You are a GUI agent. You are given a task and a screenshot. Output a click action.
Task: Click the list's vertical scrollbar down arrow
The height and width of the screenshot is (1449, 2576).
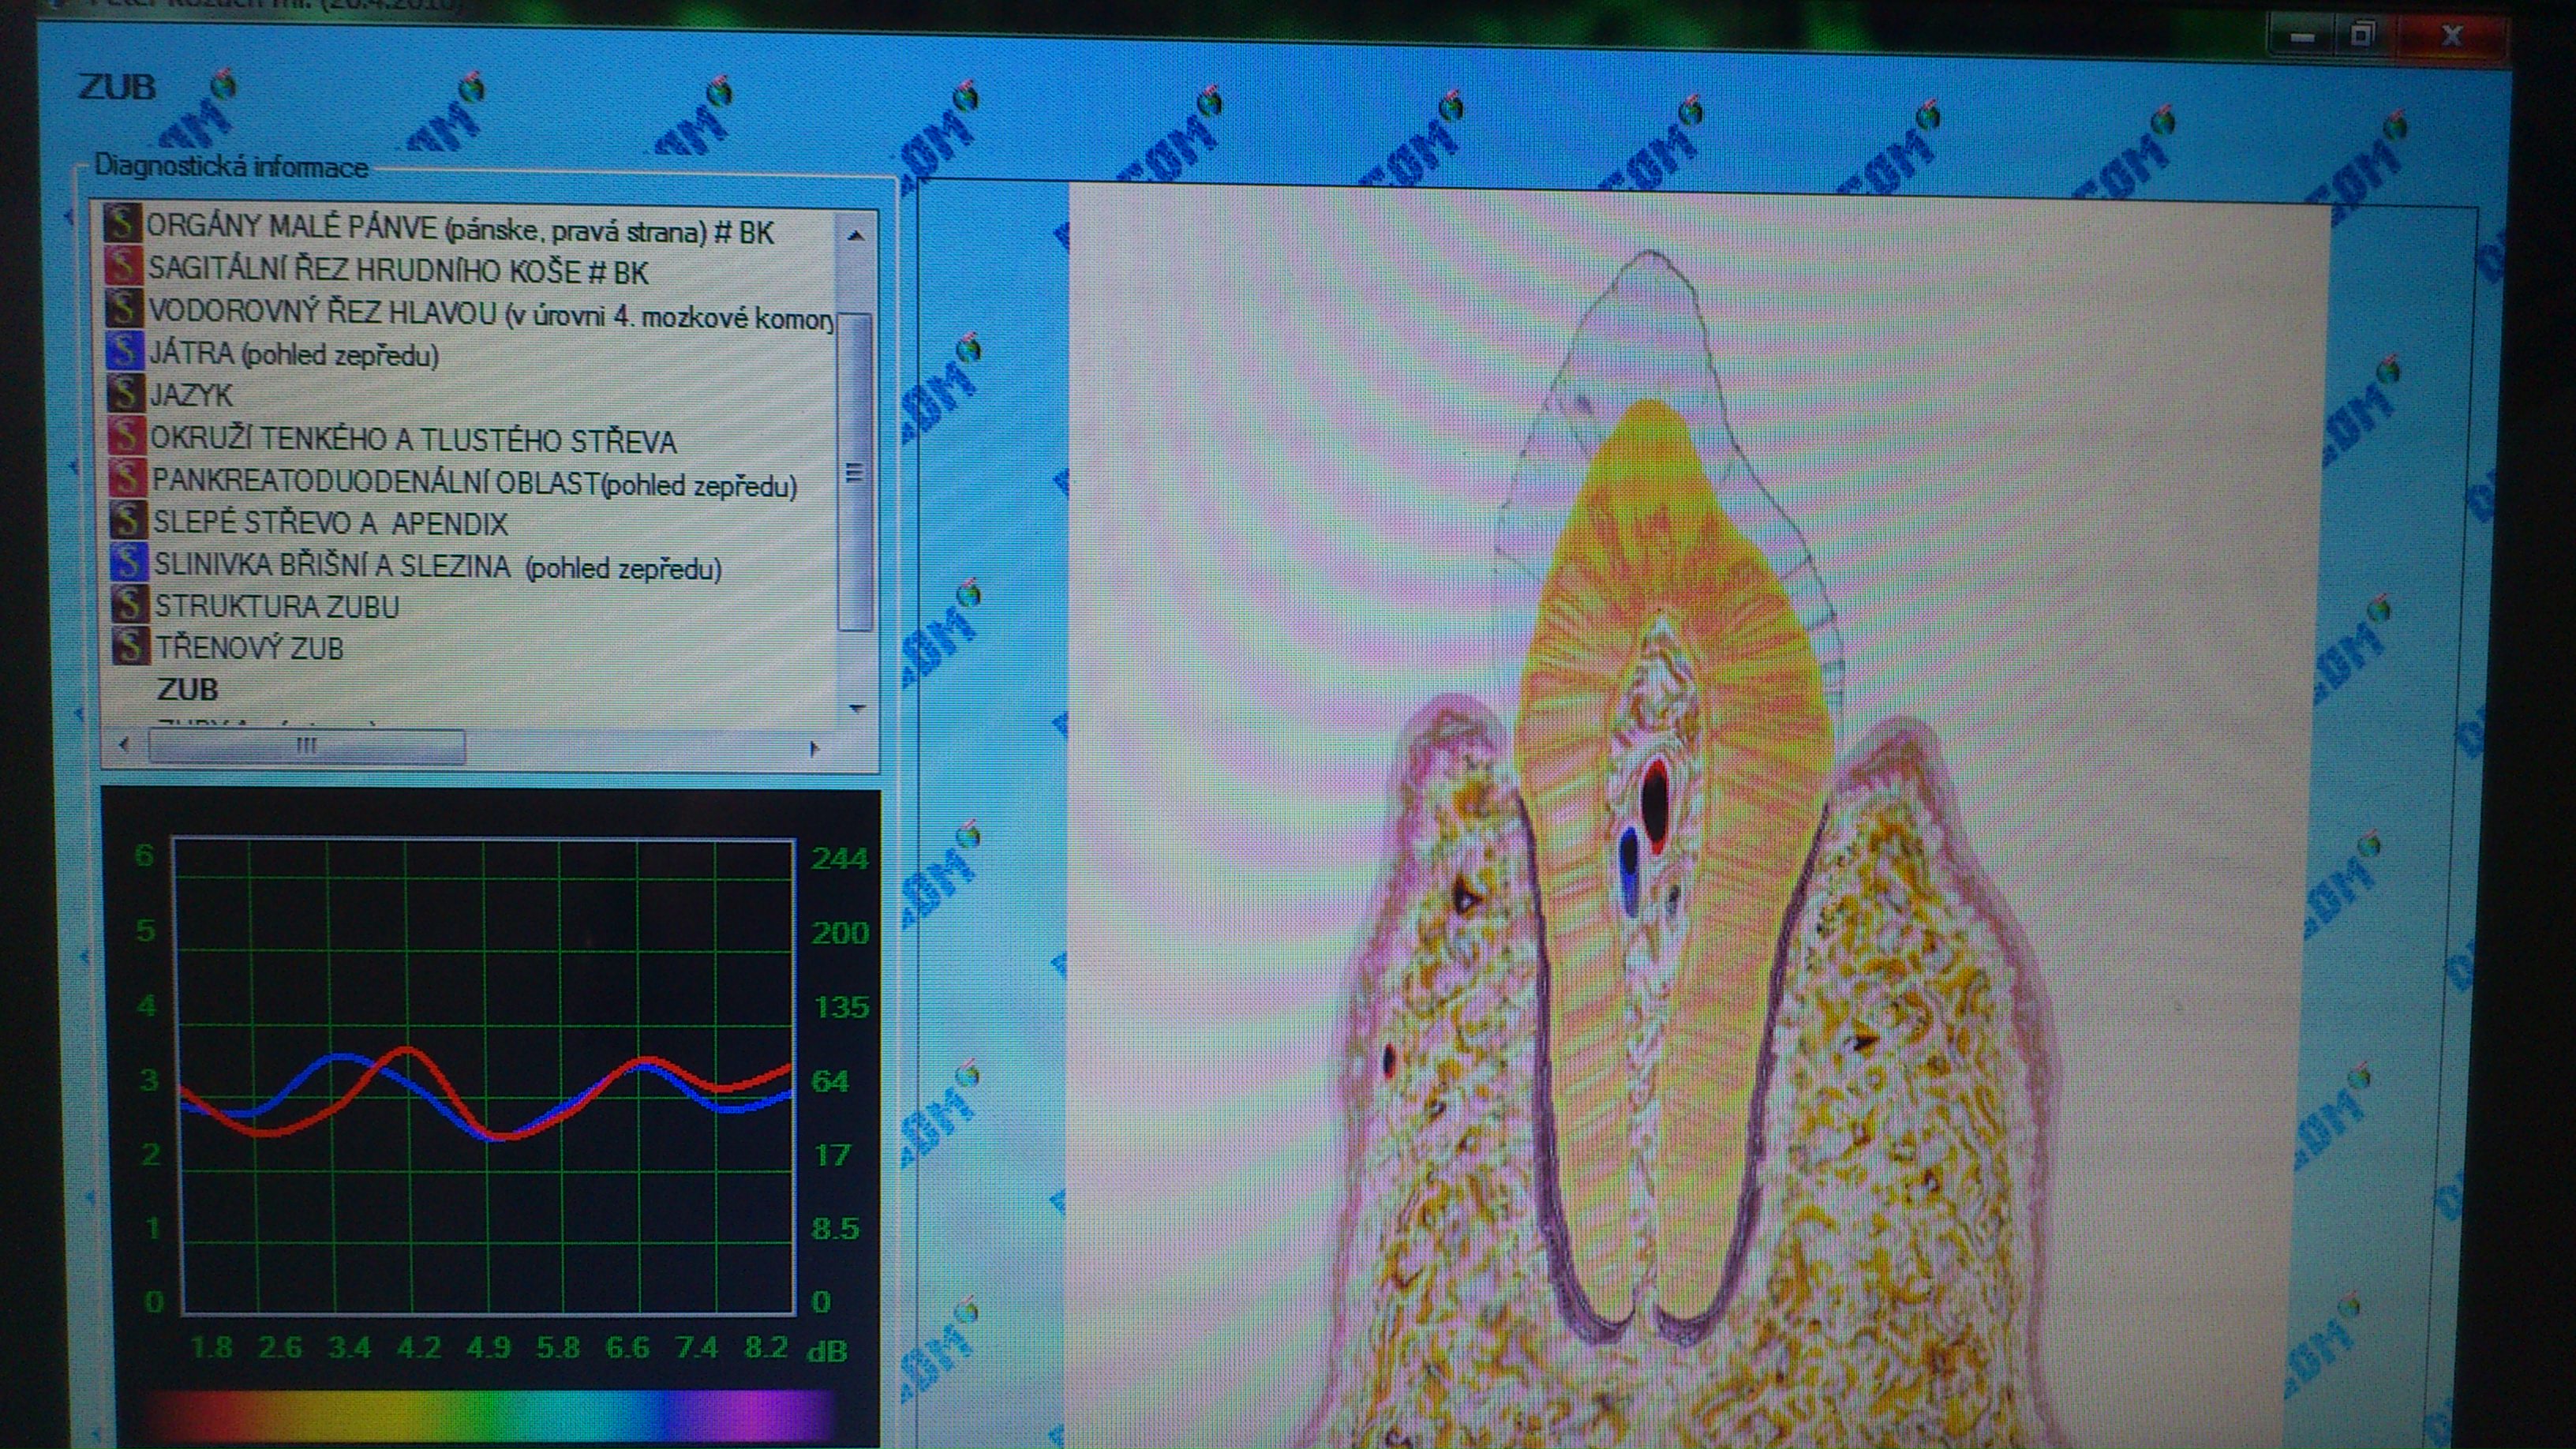click(856, 708)
